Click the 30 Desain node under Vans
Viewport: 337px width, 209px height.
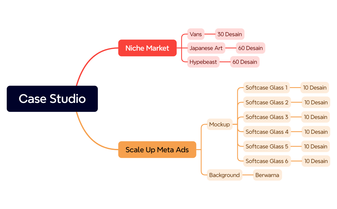point(229,34)
